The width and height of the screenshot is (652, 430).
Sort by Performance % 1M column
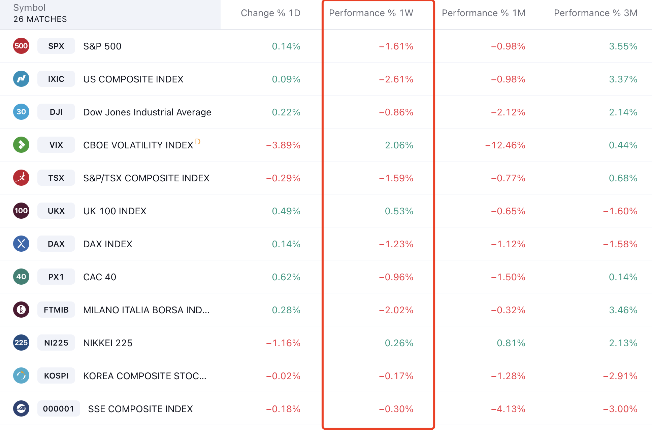(483, 13)
